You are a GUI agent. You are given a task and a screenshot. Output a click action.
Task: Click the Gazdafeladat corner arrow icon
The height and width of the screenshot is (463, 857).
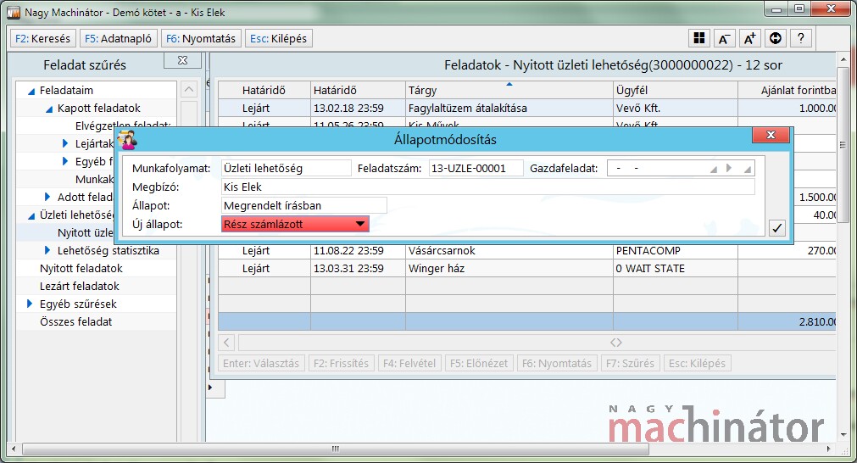[747, 169]
